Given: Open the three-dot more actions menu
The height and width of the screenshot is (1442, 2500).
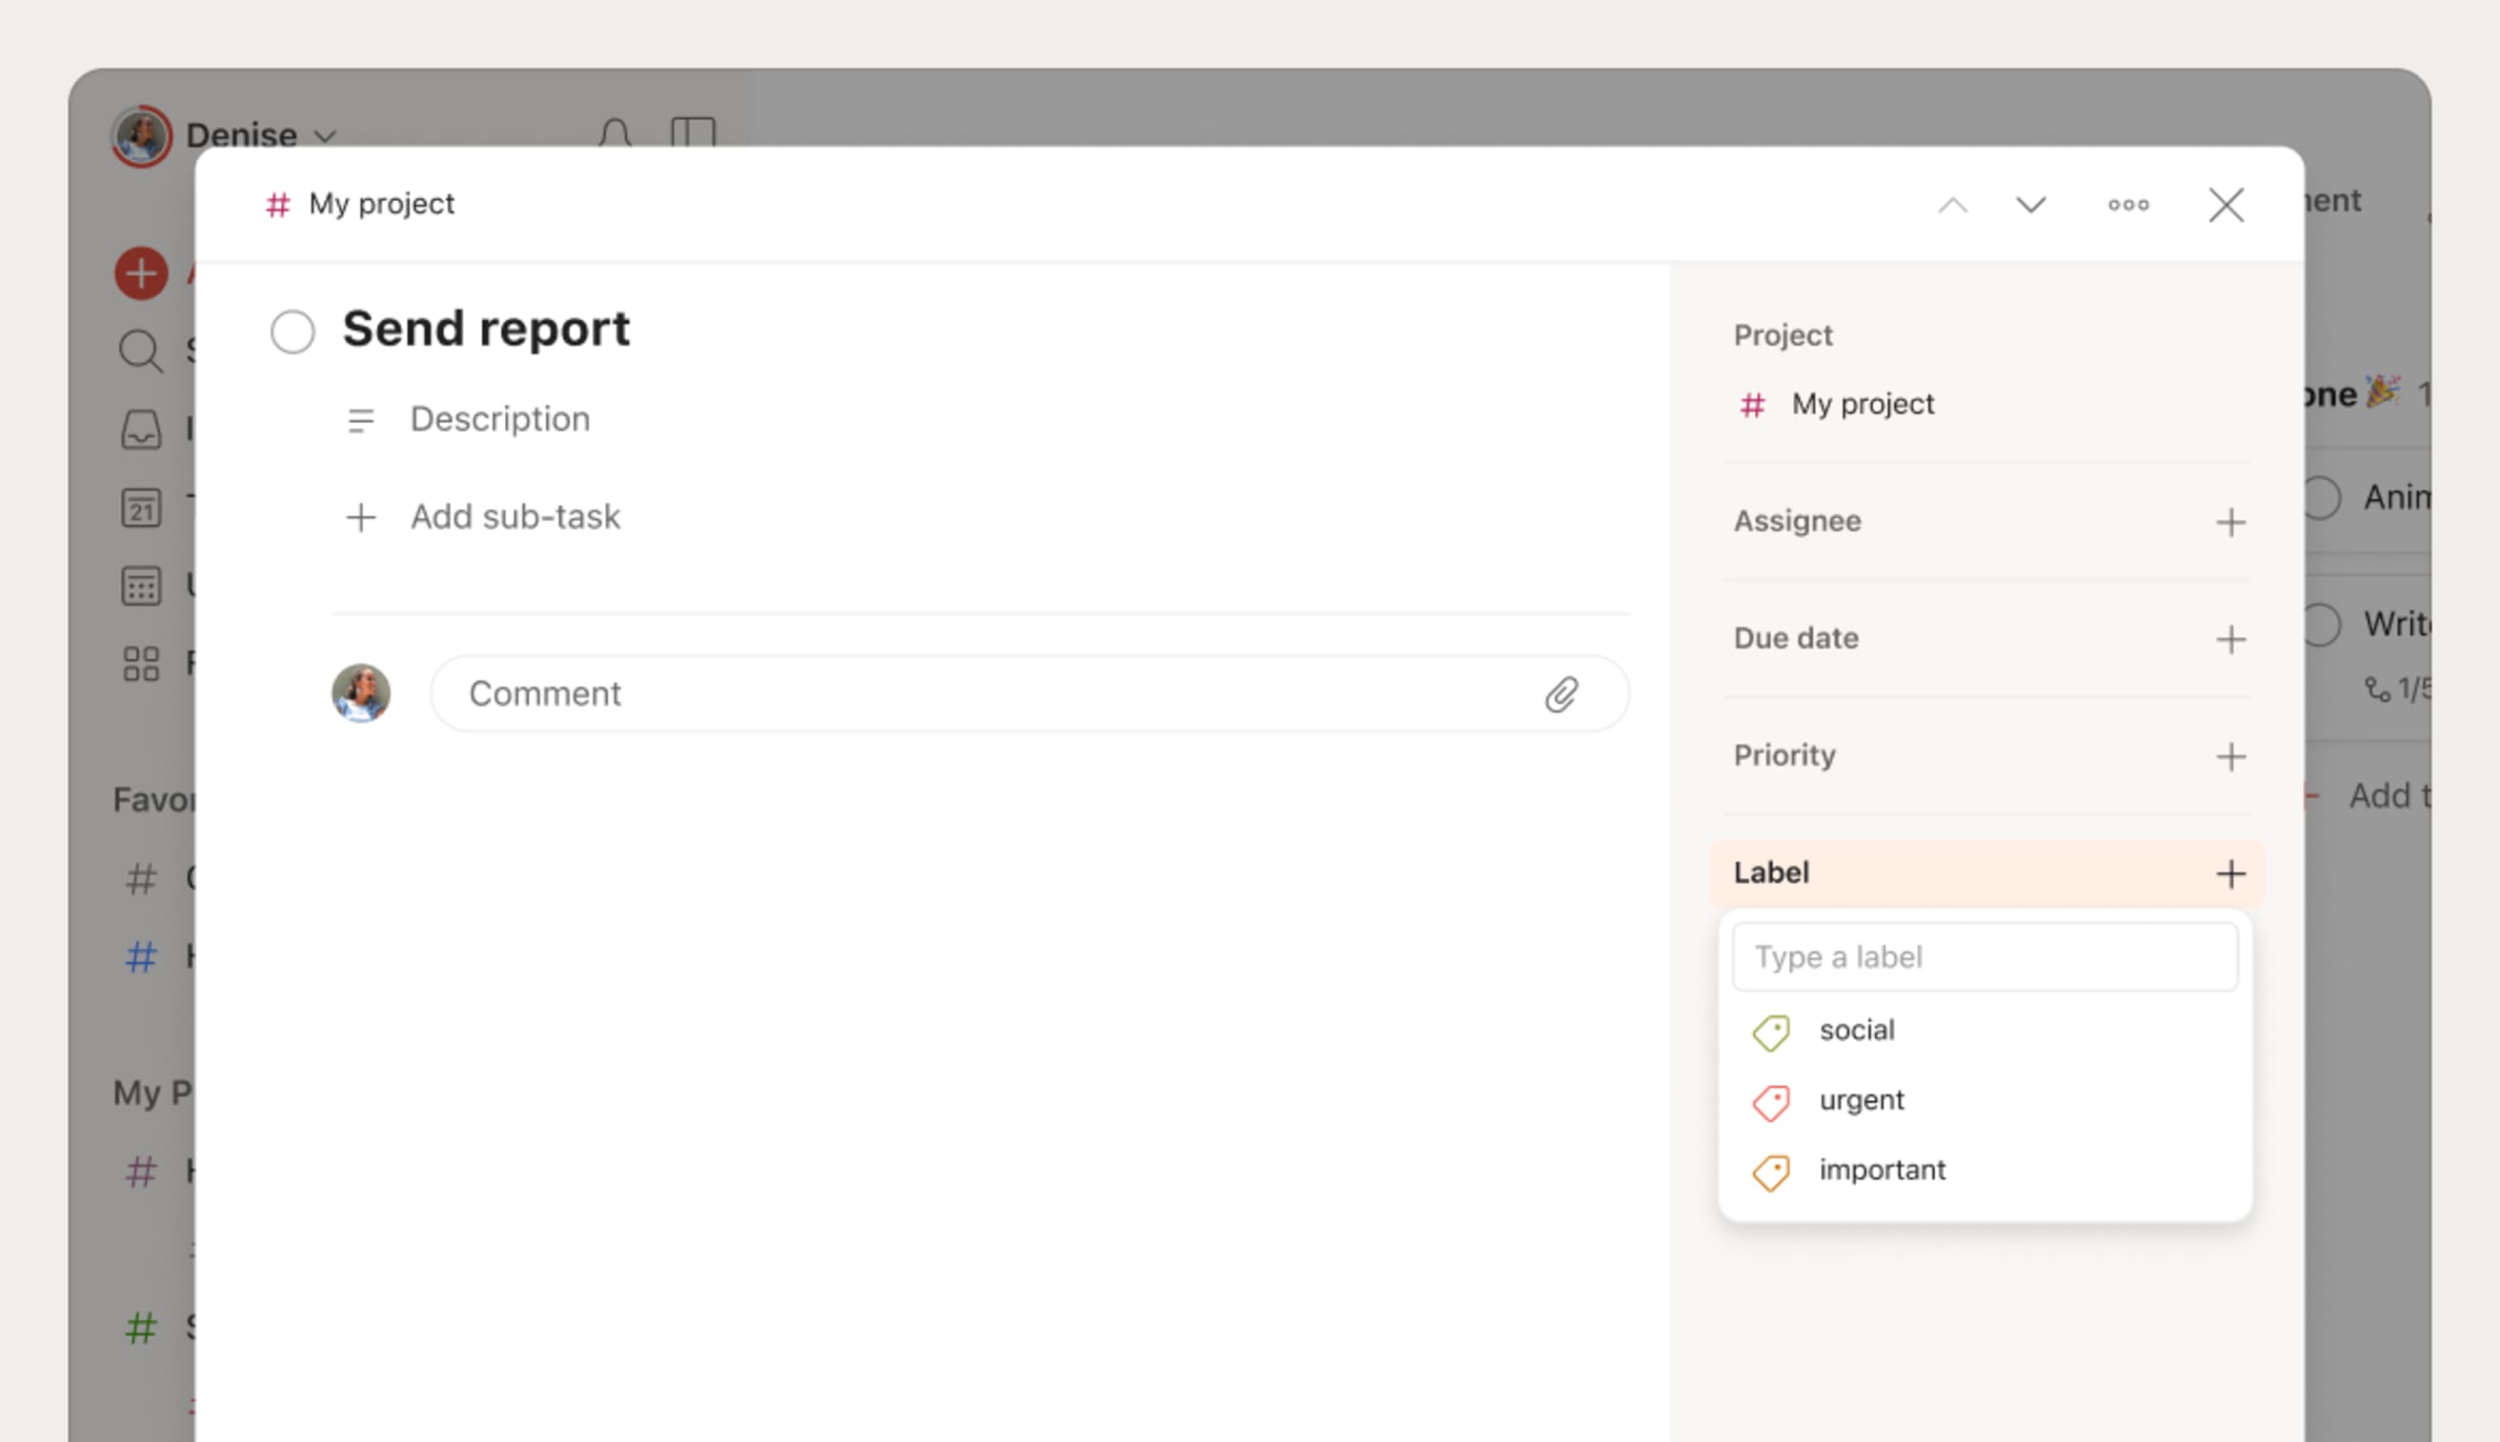Looking at the screenshot, I should 2128,205.
